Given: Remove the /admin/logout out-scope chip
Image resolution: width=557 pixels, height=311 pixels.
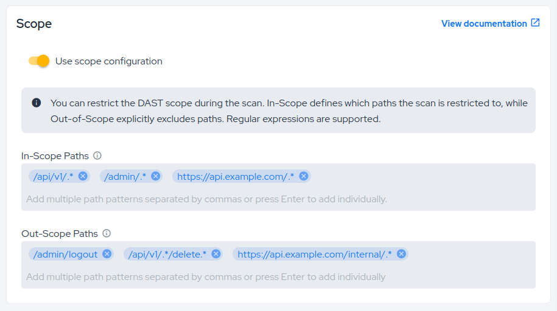Looking at the screenshot, I should point(107,254).
